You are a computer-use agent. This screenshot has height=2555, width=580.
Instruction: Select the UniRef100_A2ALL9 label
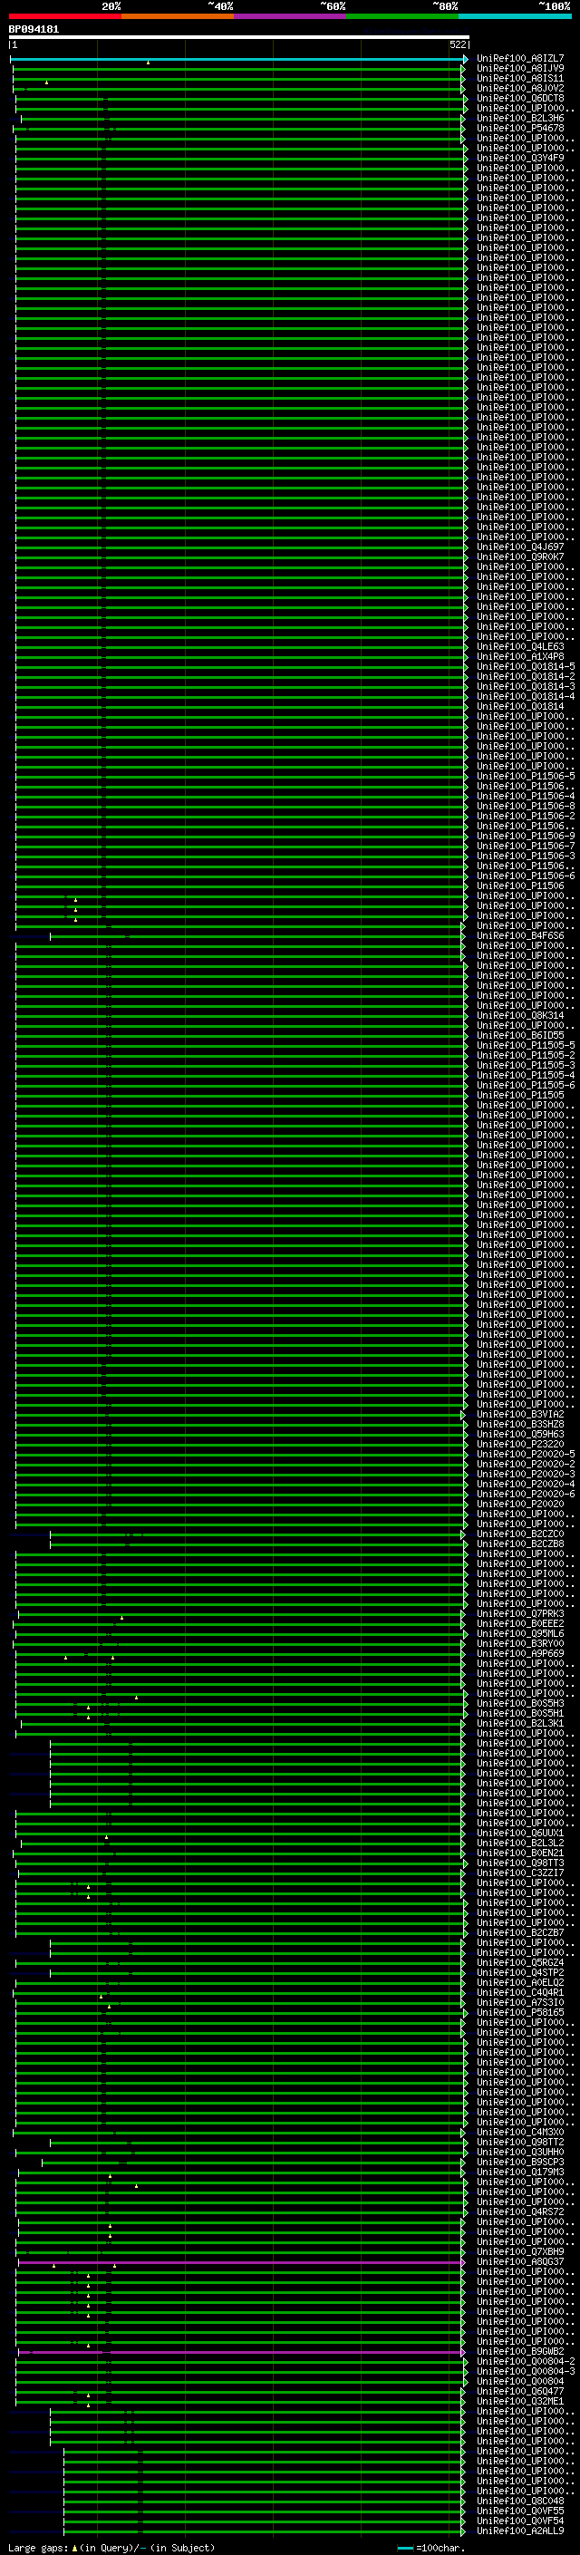click(x=519, y=2531)
